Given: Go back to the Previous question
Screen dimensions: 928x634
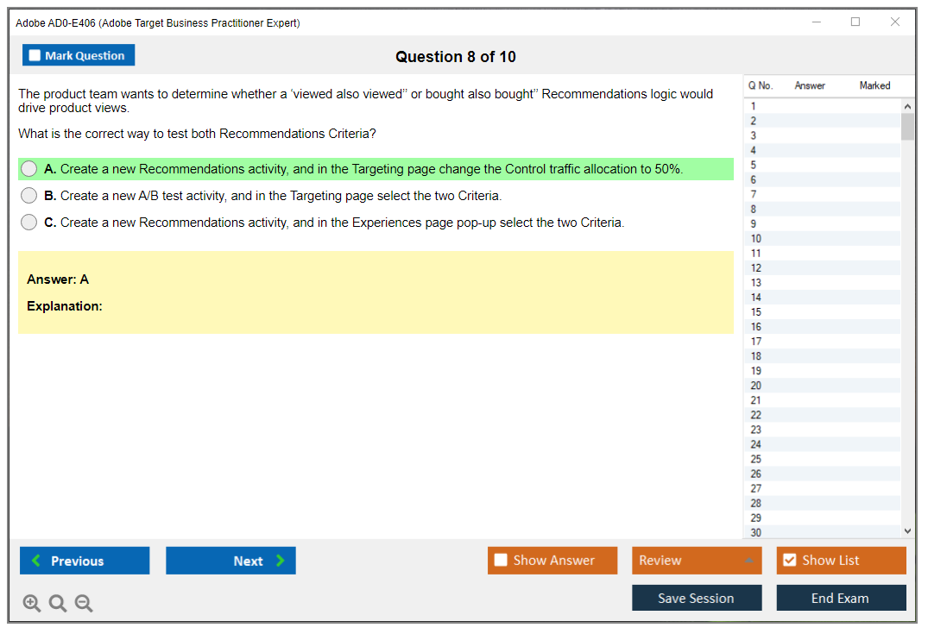Looking at the screenshot, I should tap(85, 561).
